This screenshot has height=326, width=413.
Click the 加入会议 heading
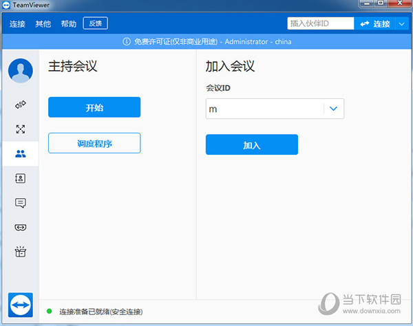[x=230, y=66]
